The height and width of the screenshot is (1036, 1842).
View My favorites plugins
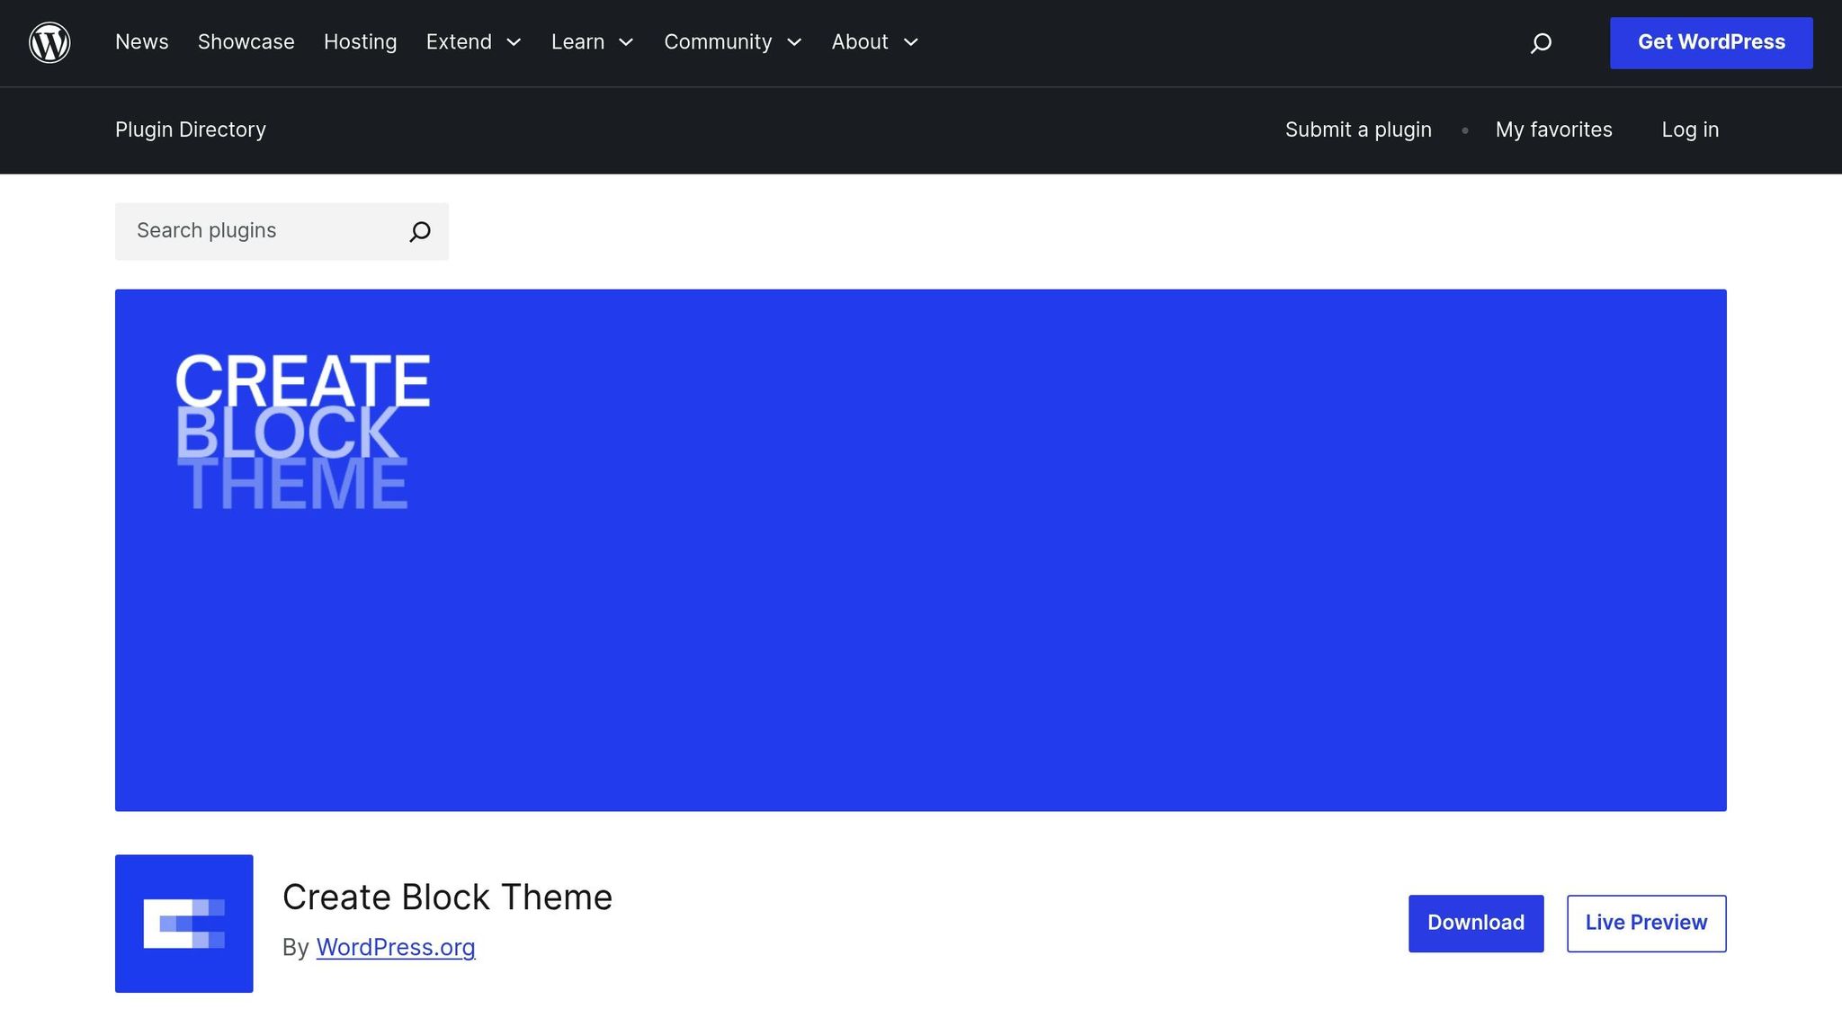(1554, 129)
